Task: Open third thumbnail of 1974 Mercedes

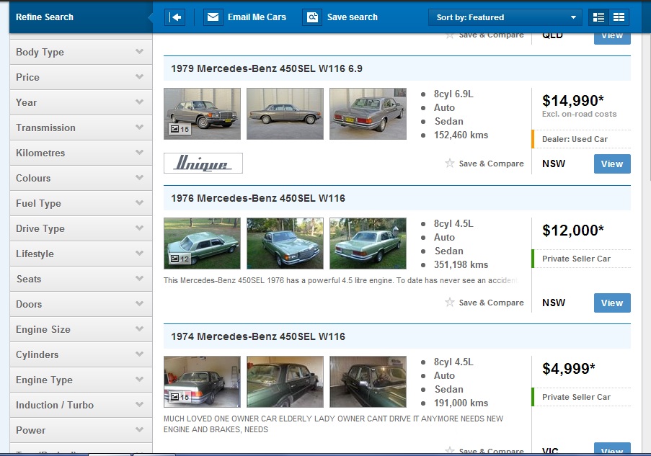Action: coord(368,382)
